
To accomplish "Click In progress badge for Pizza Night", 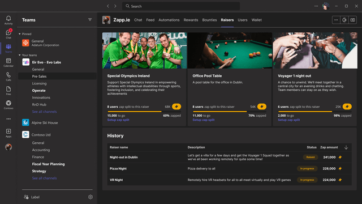I will click(307, 169).
